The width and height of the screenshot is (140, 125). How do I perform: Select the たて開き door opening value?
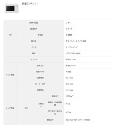[x=69, y=35]
